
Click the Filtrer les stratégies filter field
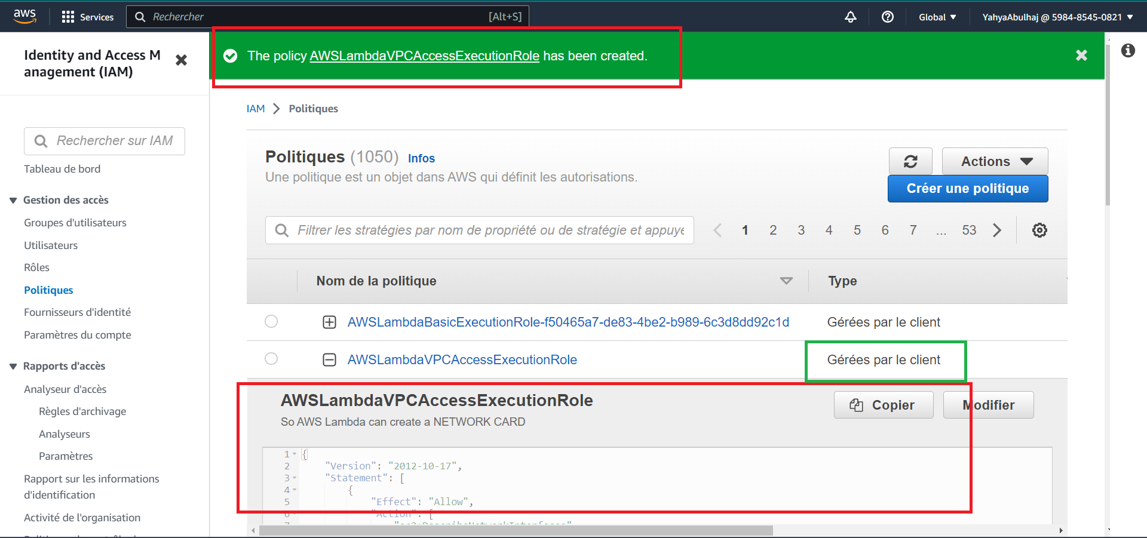tap(480, 230)
